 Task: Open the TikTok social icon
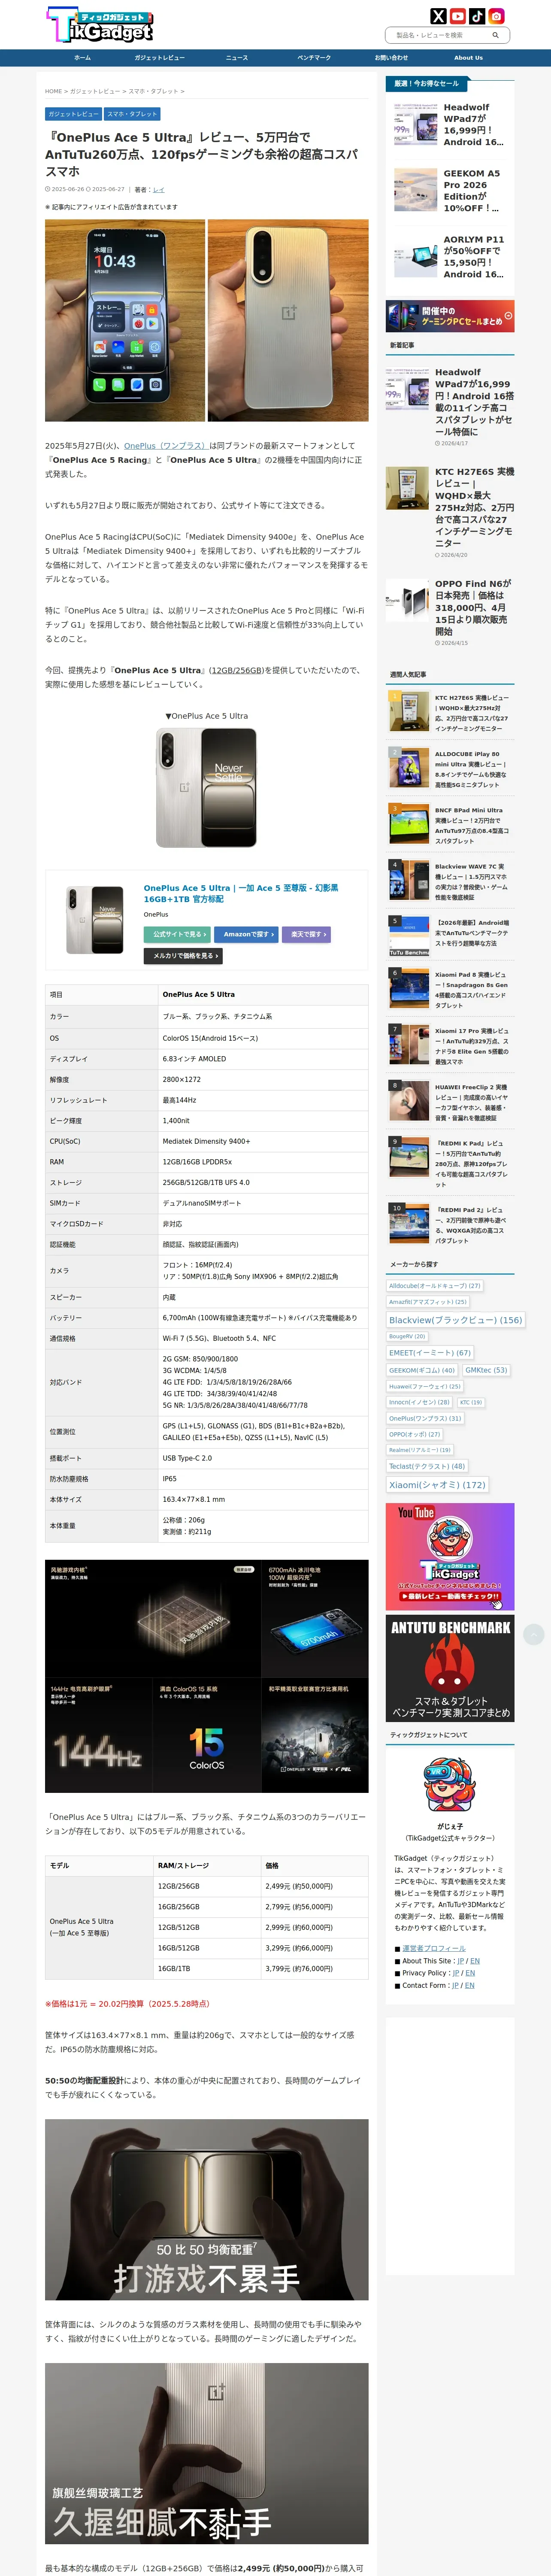(477, 16)
